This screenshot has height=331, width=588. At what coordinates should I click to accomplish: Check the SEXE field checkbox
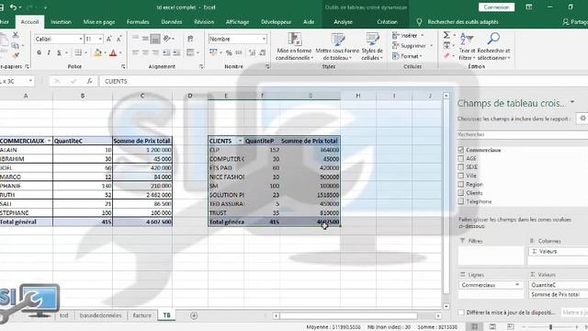click(x=461, y=167)
